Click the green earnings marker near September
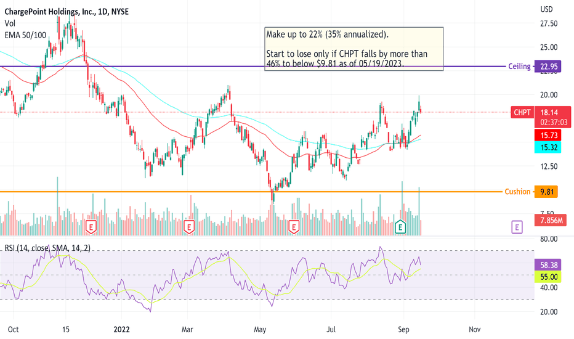This screenshot has height=339, width=574. [400, 227]
